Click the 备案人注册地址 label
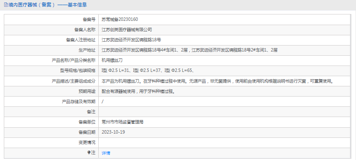This screenshot has width=356, height=160. point(80,40)
